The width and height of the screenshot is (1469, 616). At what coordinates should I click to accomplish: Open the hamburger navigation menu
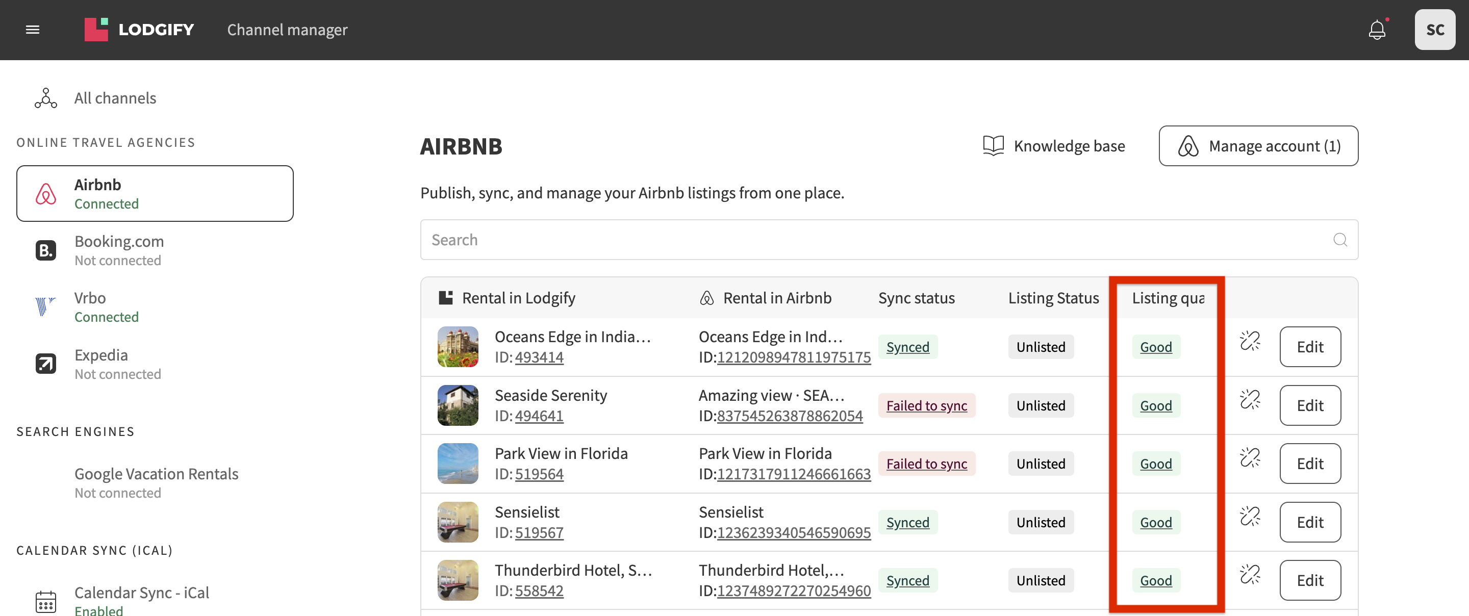(33, 30)
